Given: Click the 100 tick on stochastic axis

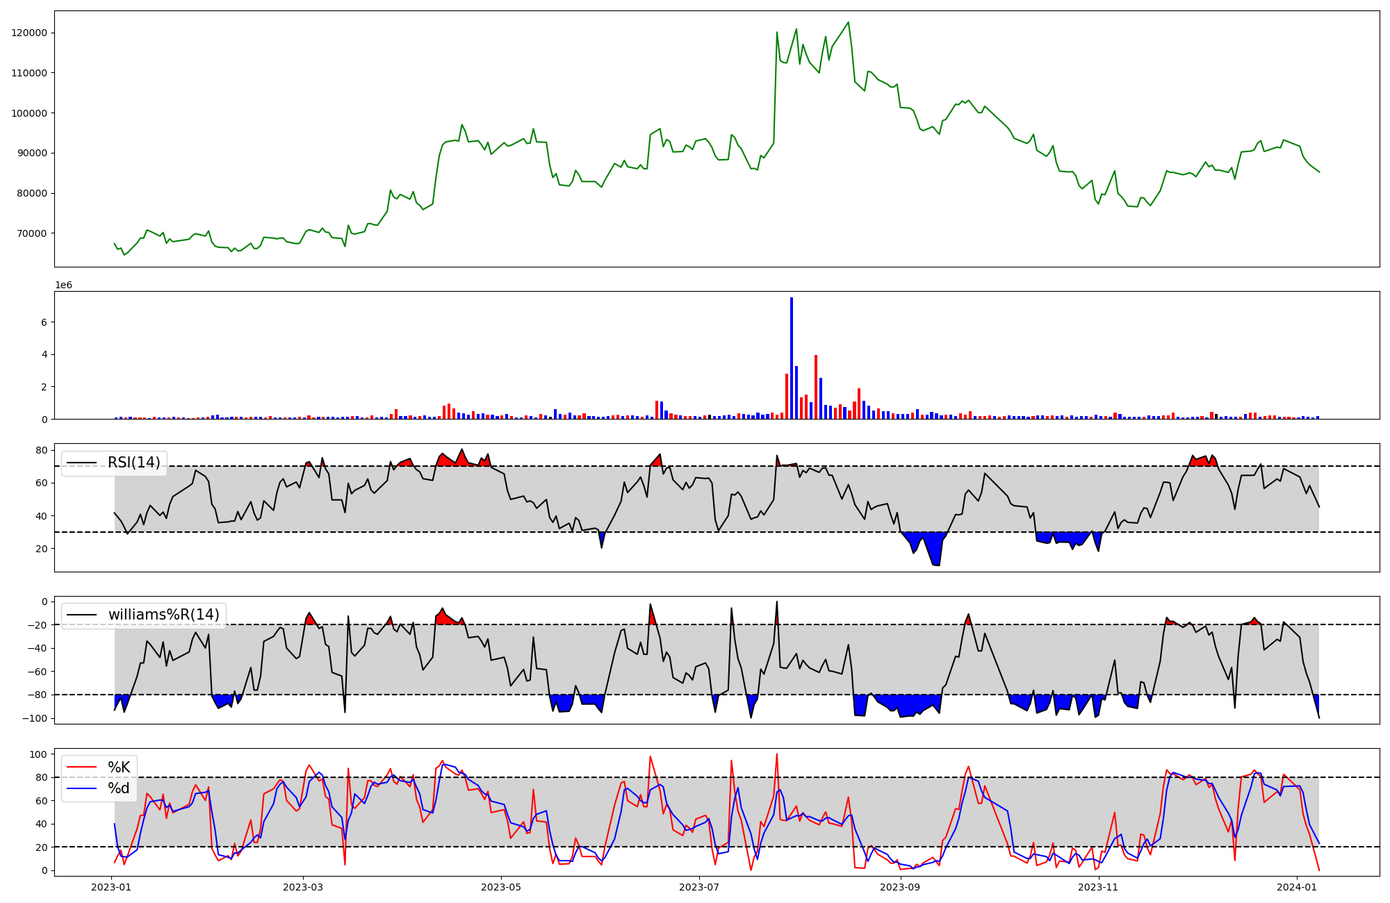Looking at the screenshot, I should (39, 754).
